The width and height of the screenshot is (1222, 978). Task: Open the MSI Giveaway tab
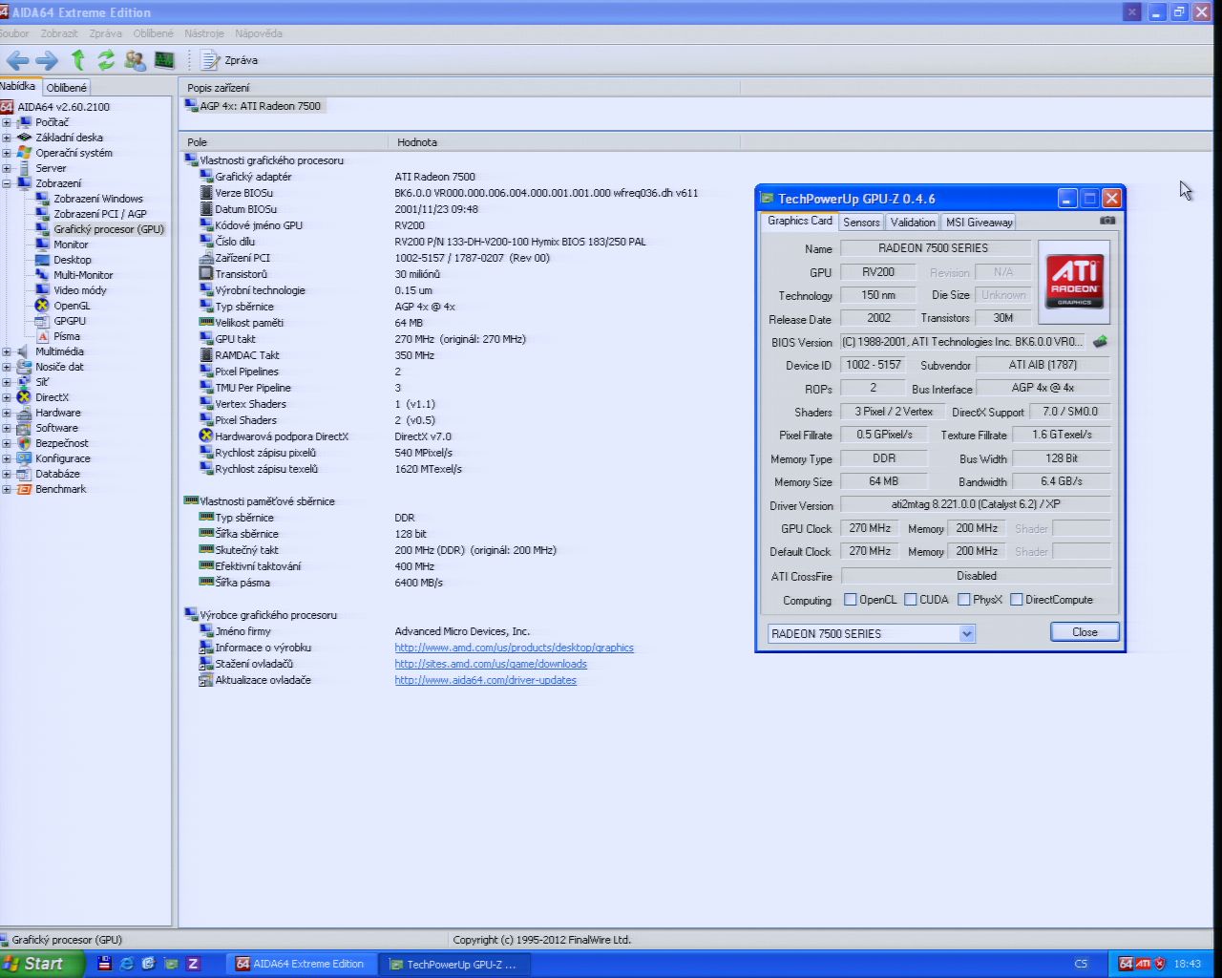pos(979,222)
